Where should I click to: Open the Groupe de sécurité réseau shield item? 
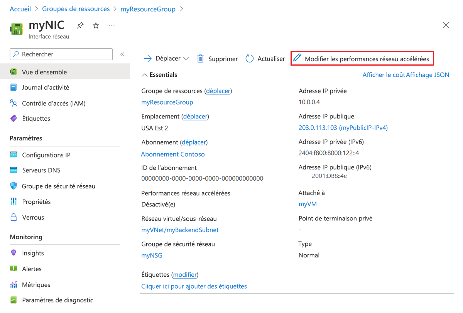(x=58, y=186)
